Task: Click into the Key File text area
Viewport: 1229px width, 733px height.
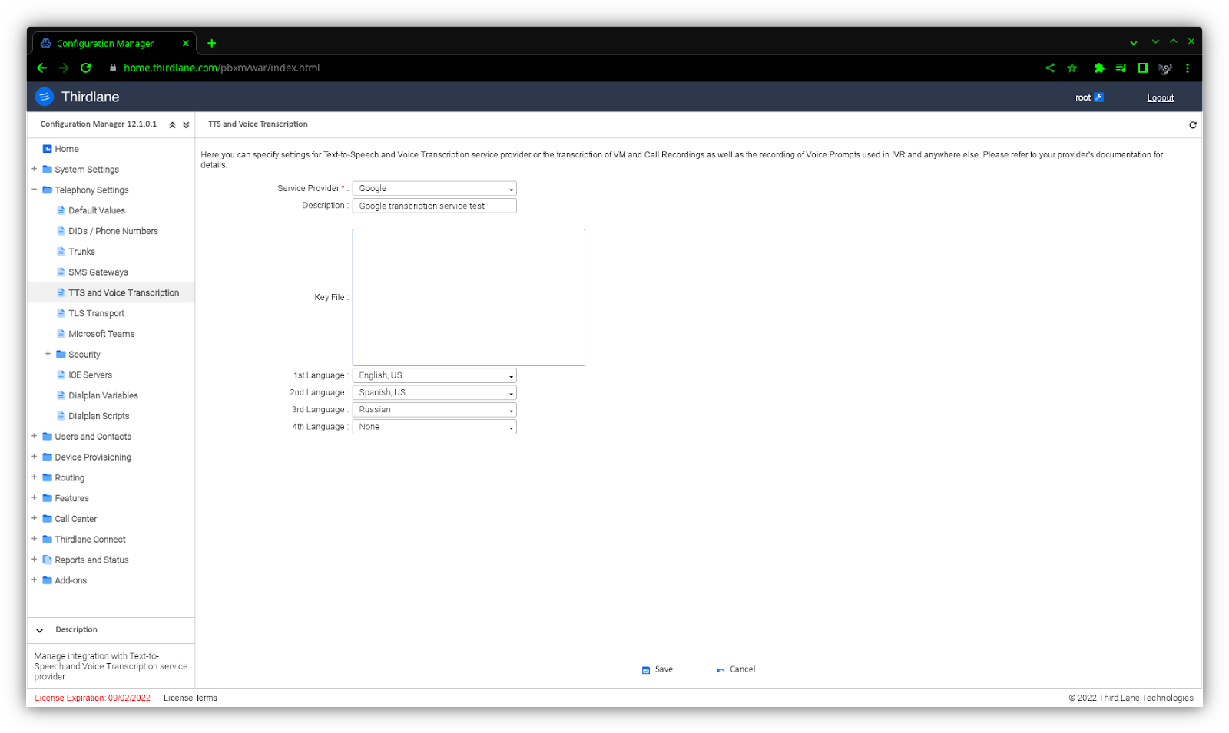Action: pos(469,297)
